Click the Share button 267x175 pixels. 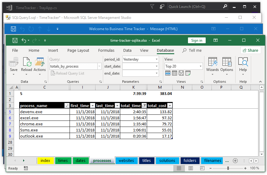click(251, 50)
